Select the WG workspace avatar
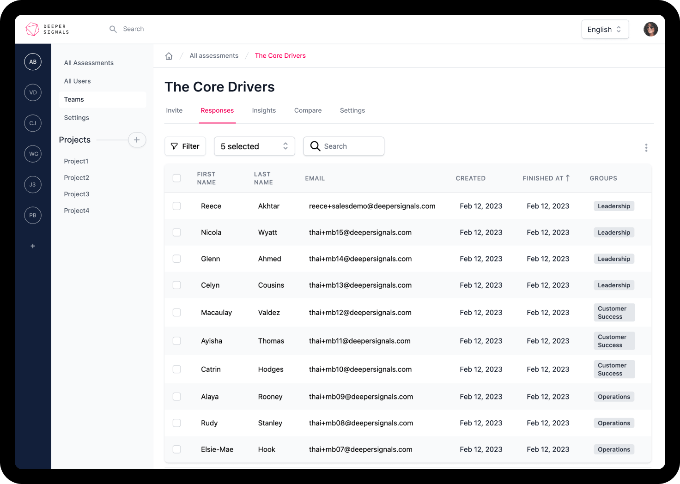 point(33,154)
